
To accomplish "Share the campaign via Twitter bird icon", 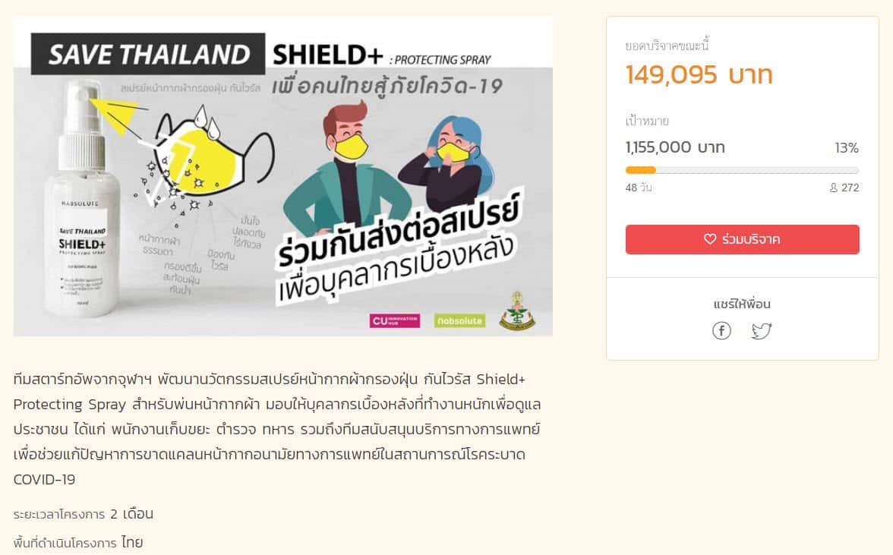I will pyautogui.click(x=762, y=331).
